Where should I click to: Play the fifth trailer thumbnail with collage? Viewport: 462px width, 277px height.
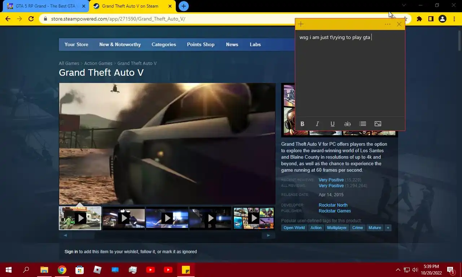point(254,218)
